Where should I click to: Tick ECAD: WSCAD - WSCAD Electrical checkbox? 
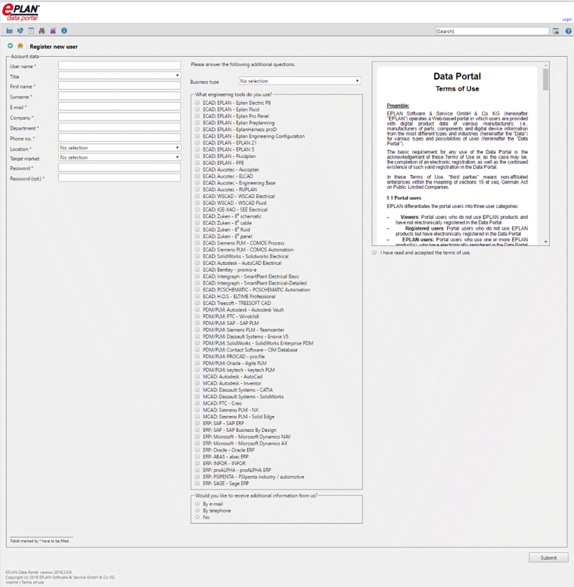point(197,196)
